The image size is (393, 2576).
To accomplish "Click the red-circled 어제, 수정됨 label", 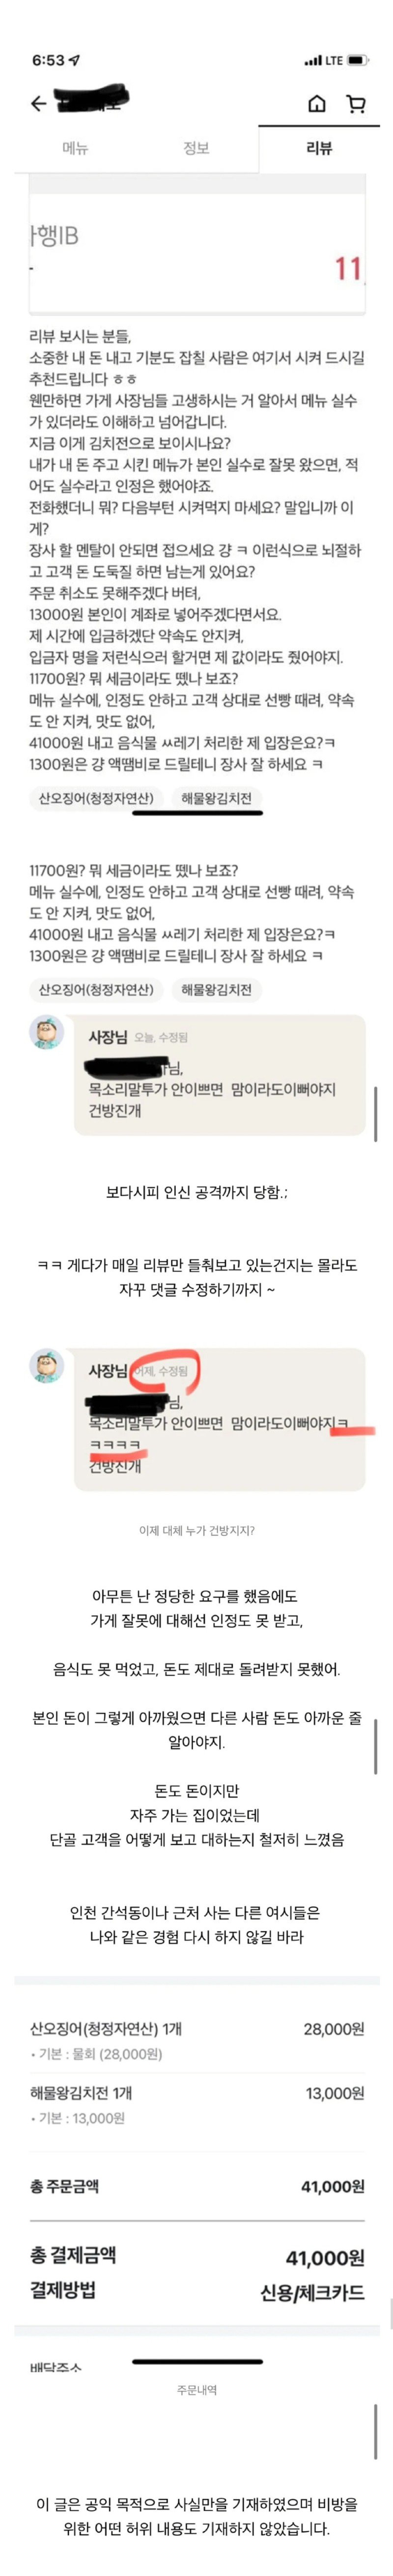I will (x=162, y=1371).
